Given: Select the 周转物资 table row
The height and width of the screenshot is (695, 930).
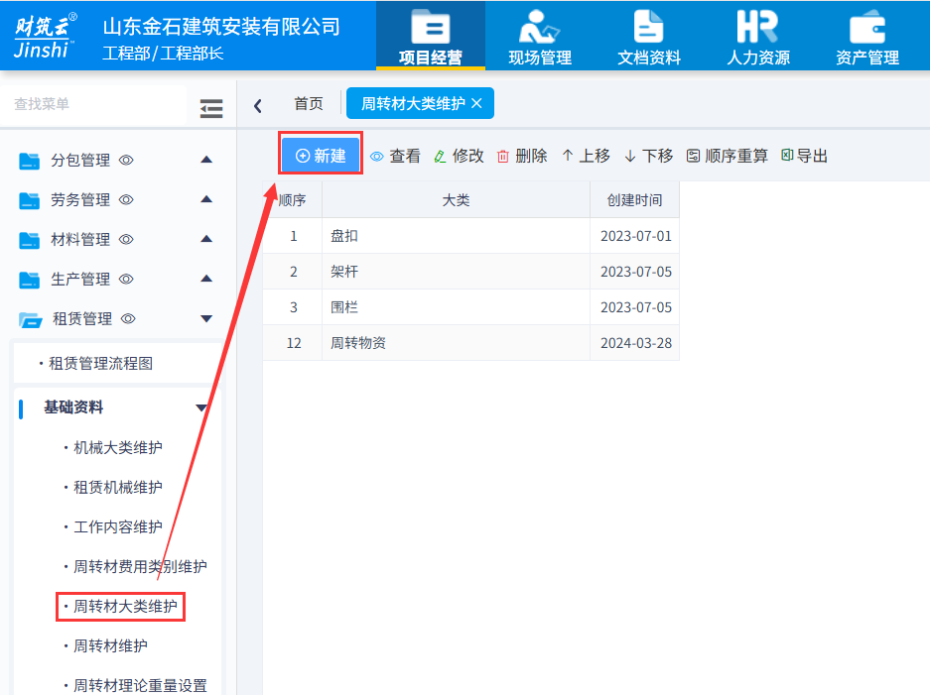Looking at the screenshot, I should [x=470, y=343].
